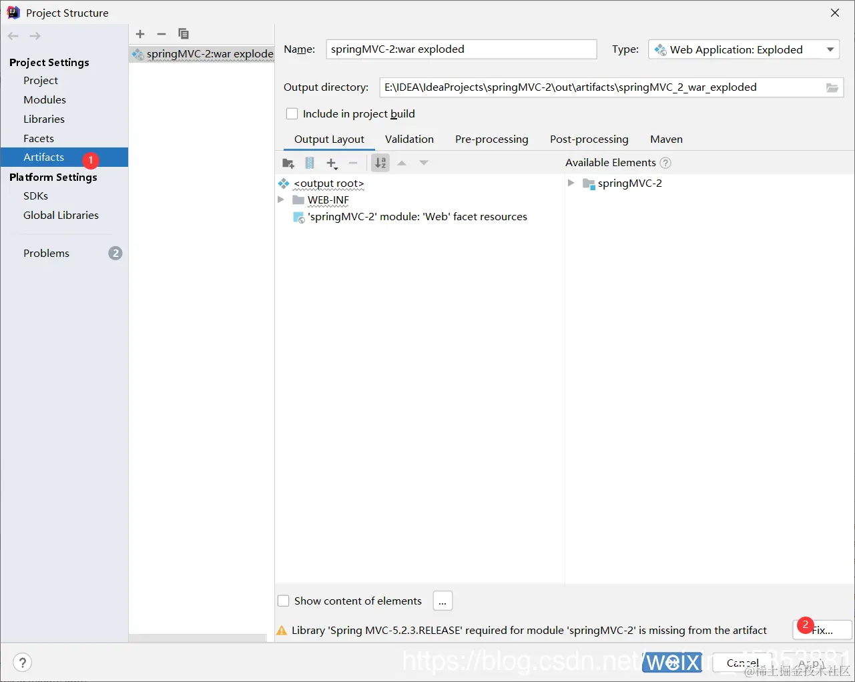855x682 pixels.
Task: Toggle sort elements by names and types
Action: click(380, 163)
